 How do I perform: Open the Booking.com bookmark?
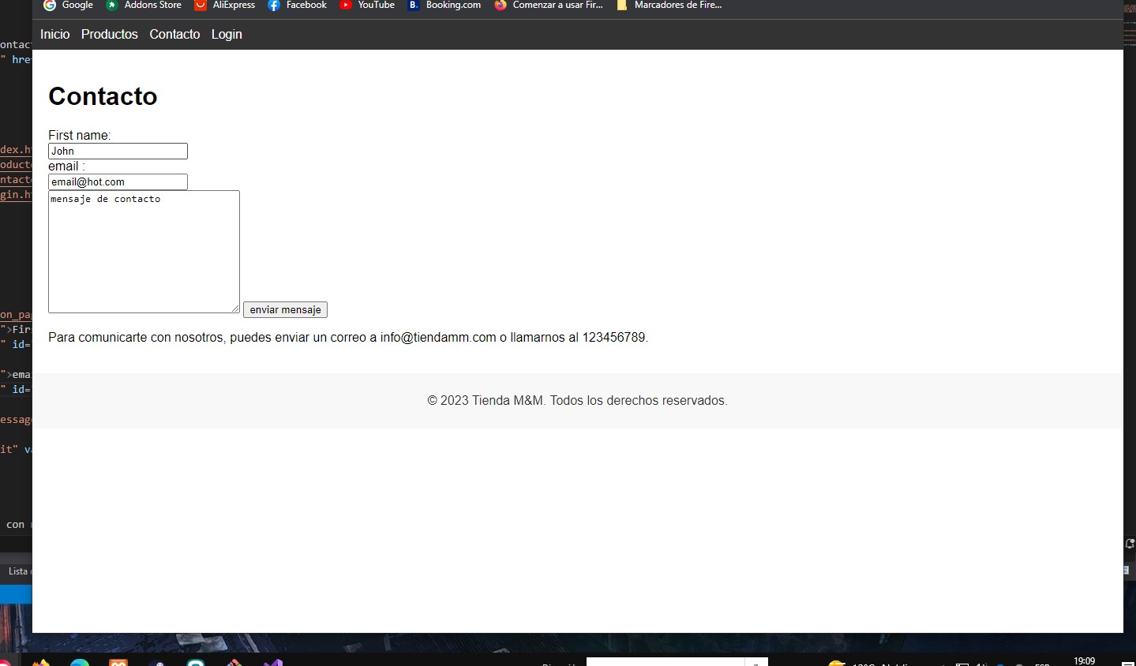(444, 6)
